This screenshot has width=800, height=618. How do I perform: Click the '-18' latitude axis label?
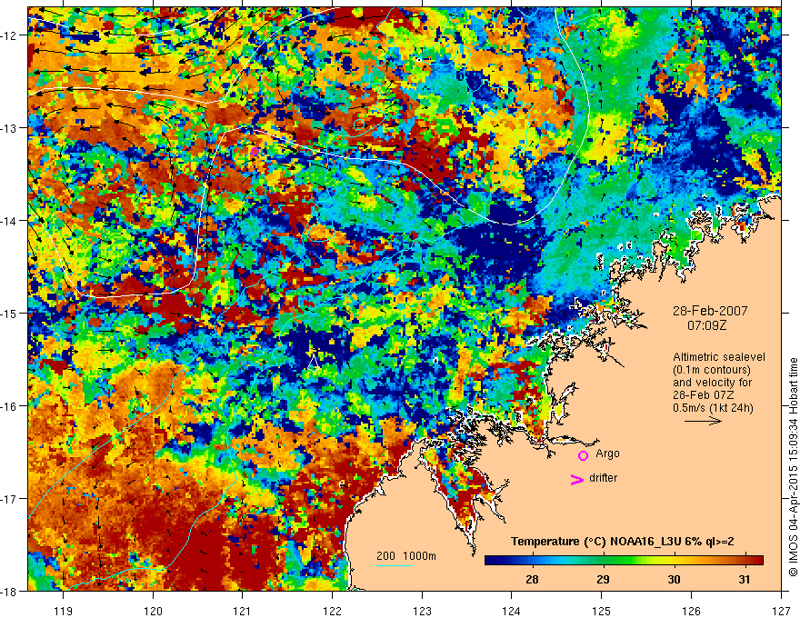coord(10,592)
